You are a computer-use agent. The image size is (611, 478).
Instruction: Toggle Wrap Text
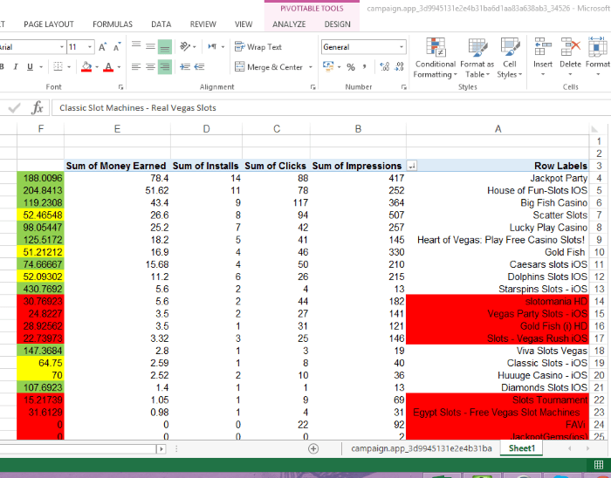click(258, 47)
